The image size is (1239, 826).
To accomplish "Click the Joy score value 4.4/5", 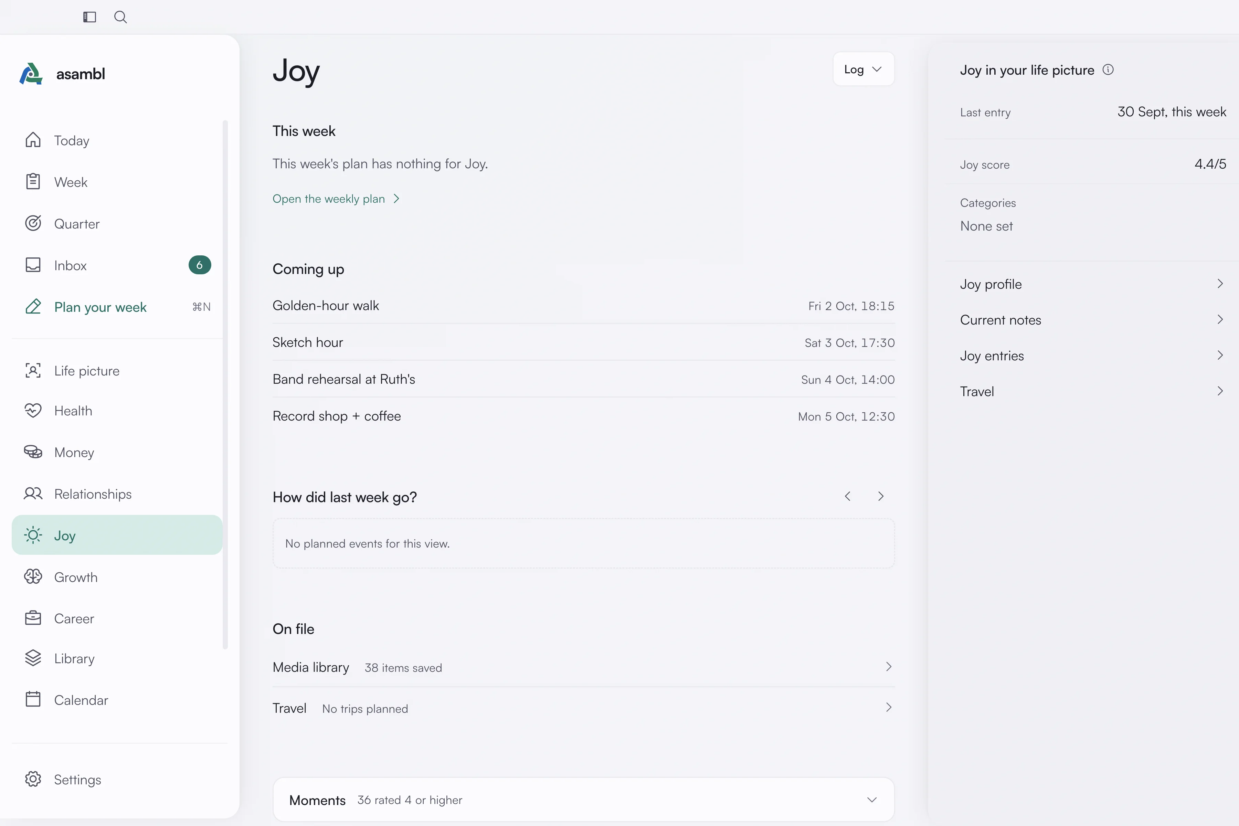I will coord(1210,164).
